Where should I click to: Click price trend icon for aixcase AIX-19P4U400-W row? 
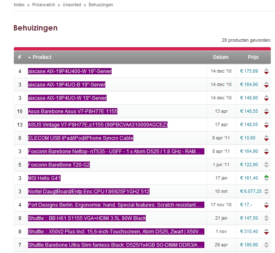click(266, 71)
